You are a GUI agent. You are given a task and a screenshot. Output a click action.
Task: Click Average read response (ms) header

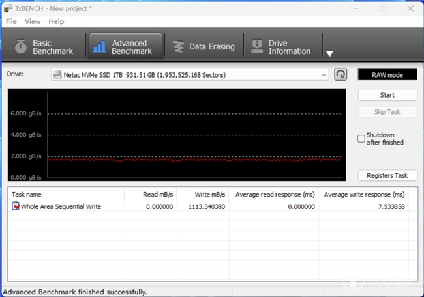tap(274, 194)
